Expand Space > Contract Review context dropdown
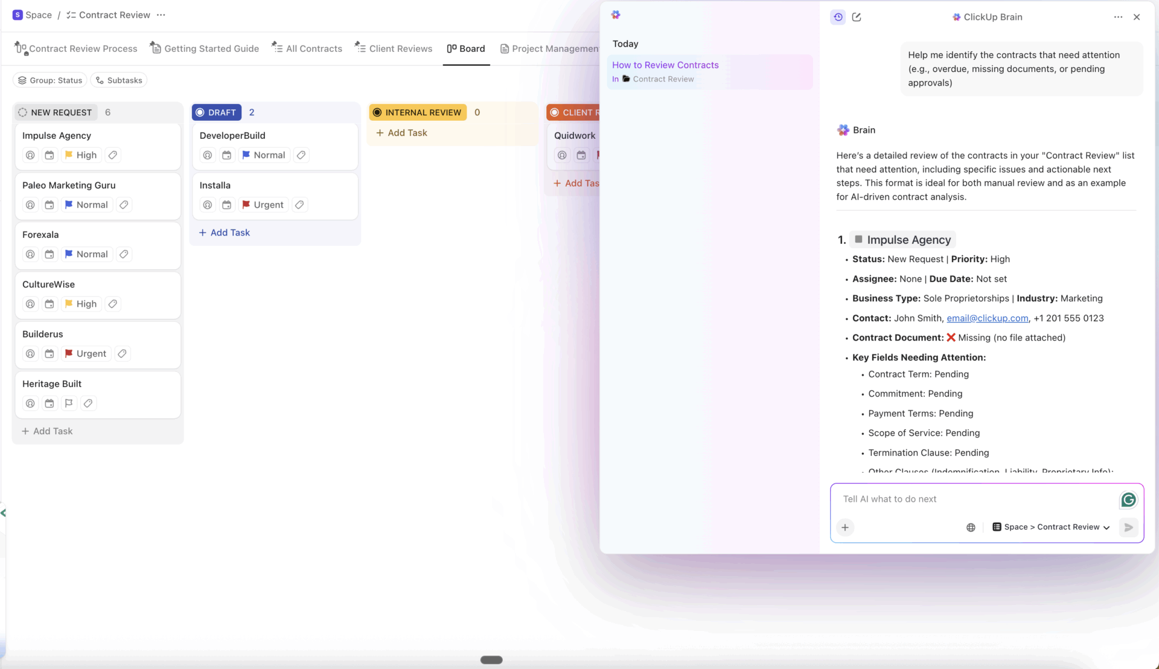The width and height of the screenshot is (1159, 669). click(x=1051, y=527)
